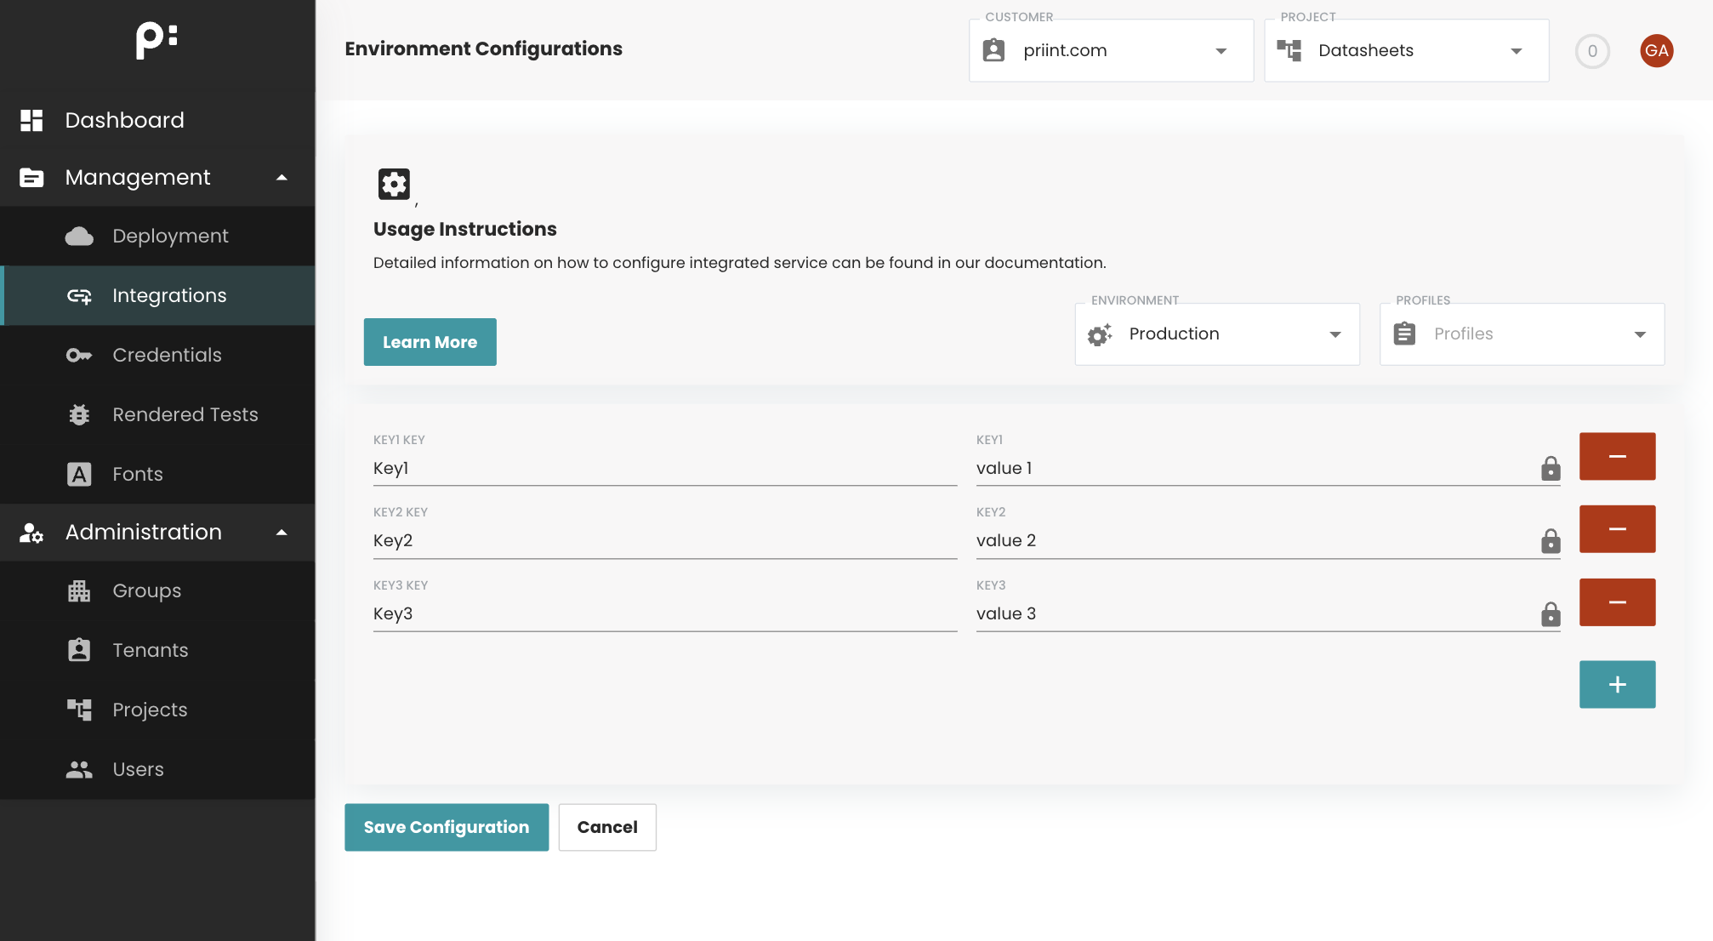This screenshot has width=1713, height=941.
Task: Open the Credentials key icon
Action: [x=78, y=355]
